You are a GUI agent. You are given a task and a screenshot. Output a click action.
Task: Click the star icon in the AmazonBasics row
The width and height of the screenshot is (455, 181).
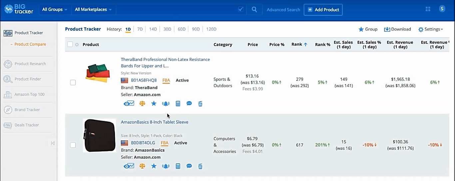click(x=154, y=166)
